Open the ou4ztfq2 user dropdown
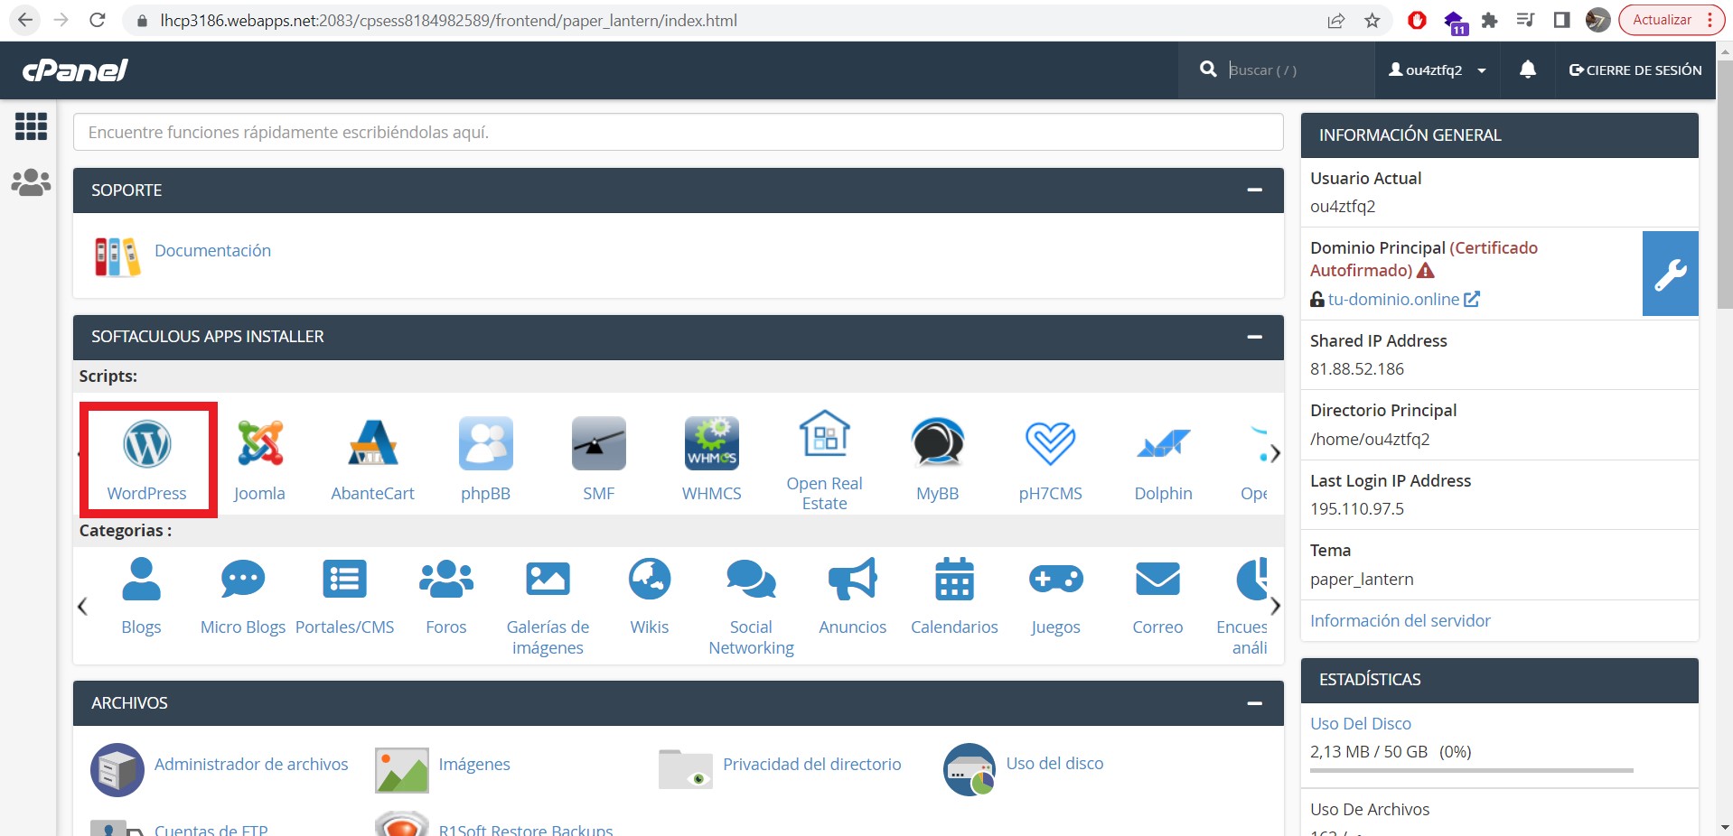 click(1437, 70)
